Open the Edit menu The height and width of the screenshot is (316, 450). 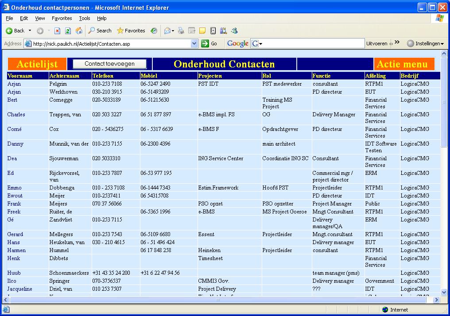click(x=24, y=18)
